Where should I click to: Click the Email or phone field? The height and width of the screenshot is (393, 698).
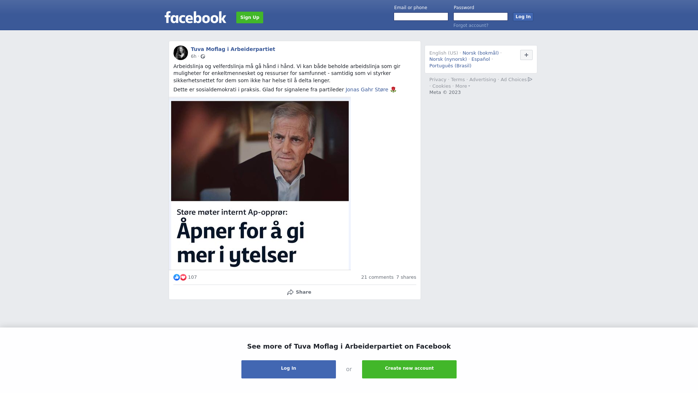421,17
